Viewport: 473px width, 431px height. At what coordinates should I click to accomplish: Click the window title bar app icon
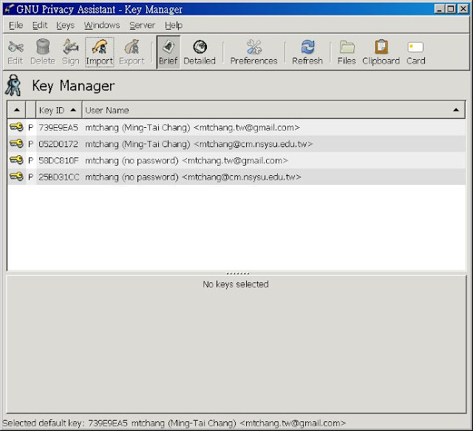[9, 9]
